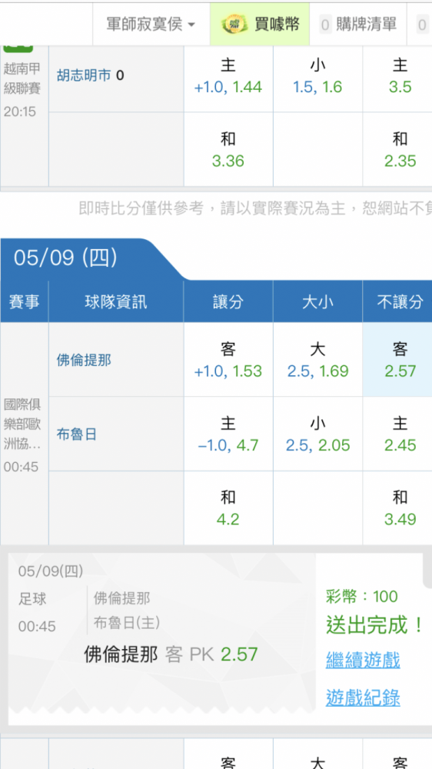Choose under 1.5, 1.6 for 胡志明市 match
432x769 pixels.
(317, 75)
